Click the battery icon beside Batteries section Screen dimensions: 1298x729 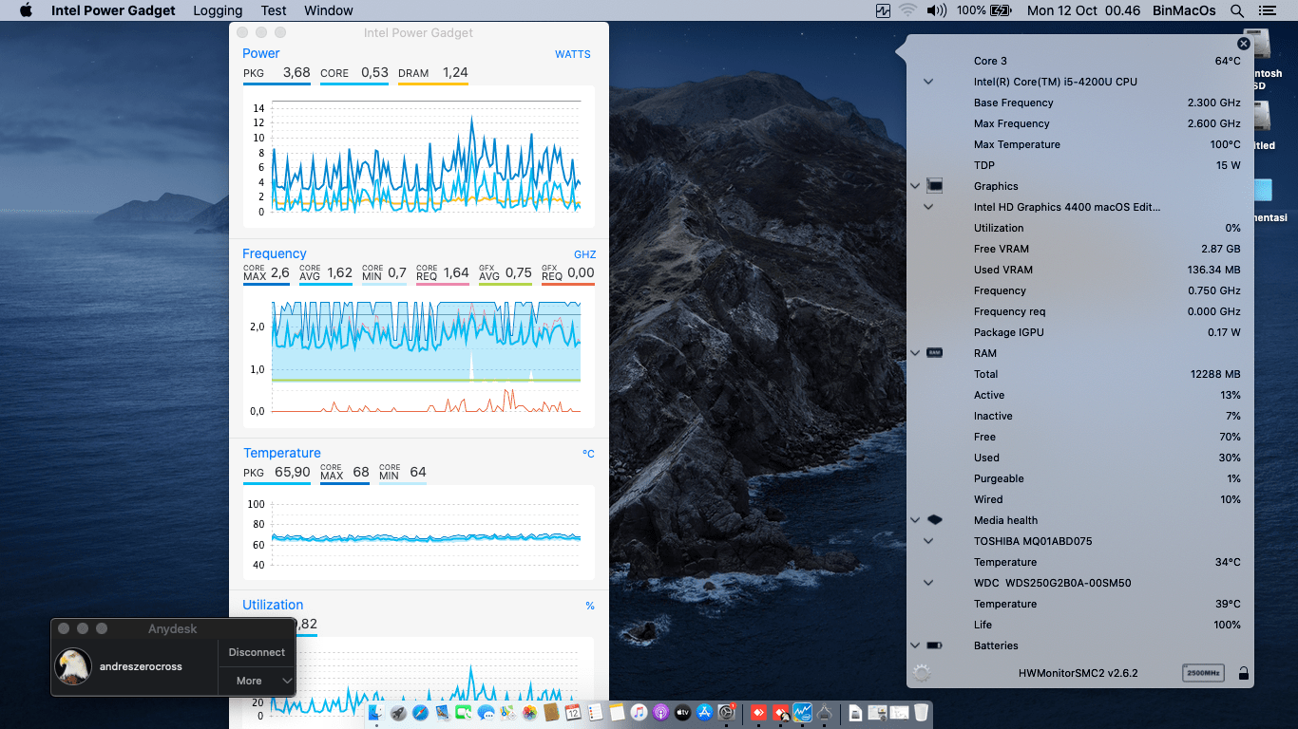935,645
